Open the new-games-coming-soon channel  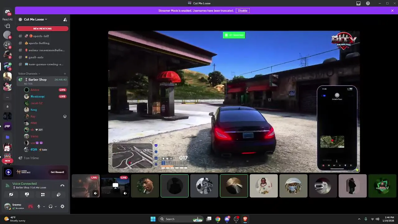(x=42, y=64)
